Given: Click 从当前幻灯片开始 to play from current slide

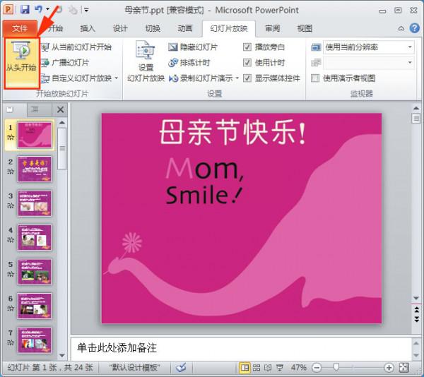Looking at the screenshot, I should [x=76, y=47].
